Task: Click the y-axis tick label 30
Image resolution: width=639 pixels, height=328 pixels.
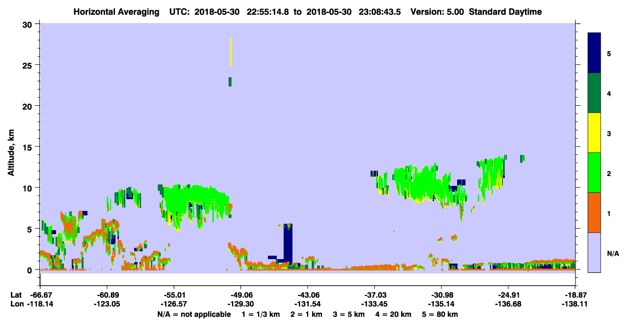Action: tap(29, 24)
